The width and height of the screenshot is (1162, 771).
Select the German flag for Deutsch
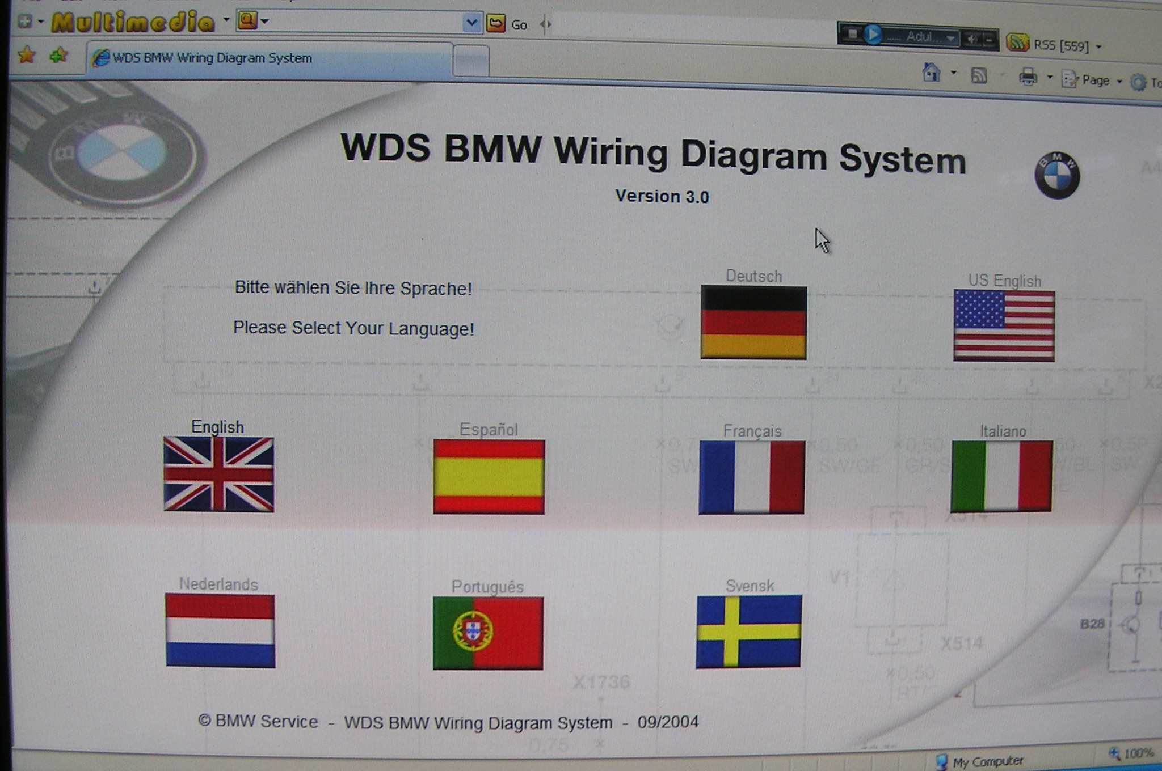[753, 322]
